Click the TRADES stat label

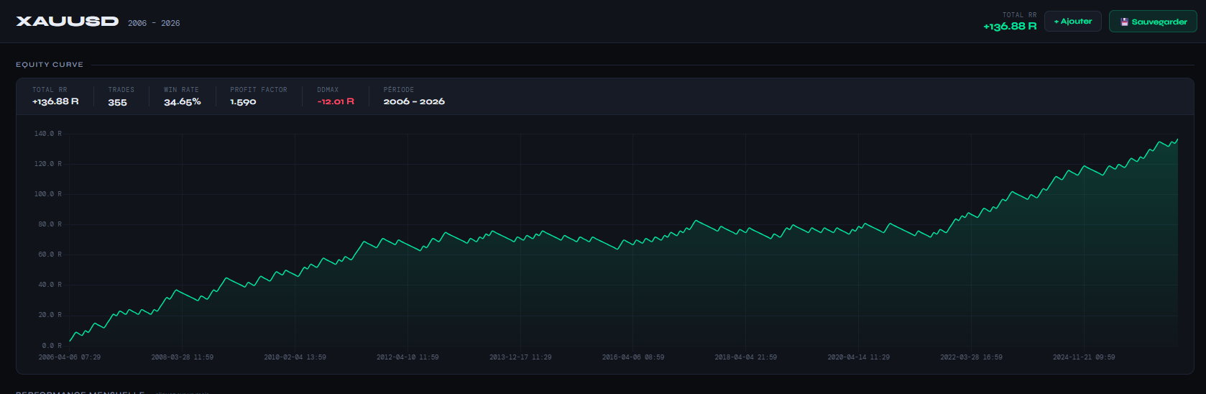(x=121, y=90)
